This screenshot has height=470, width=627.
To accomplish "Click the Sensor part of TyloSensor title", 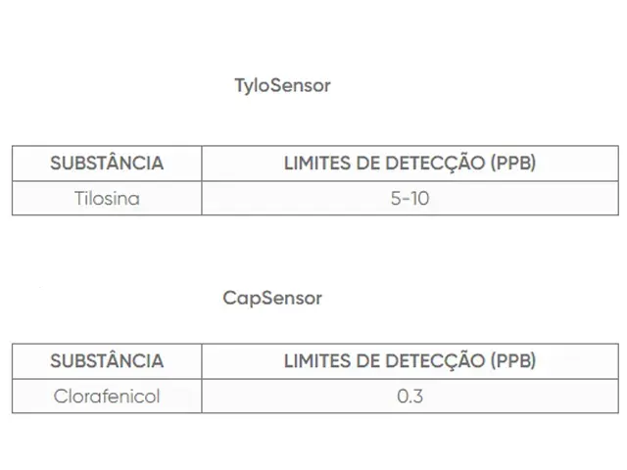I will point(300,85).
